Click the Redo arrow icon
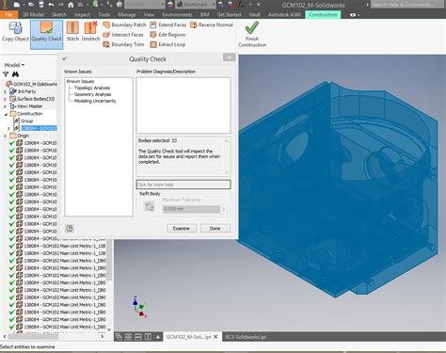This screenshot has height=353, width=446. 60,5
